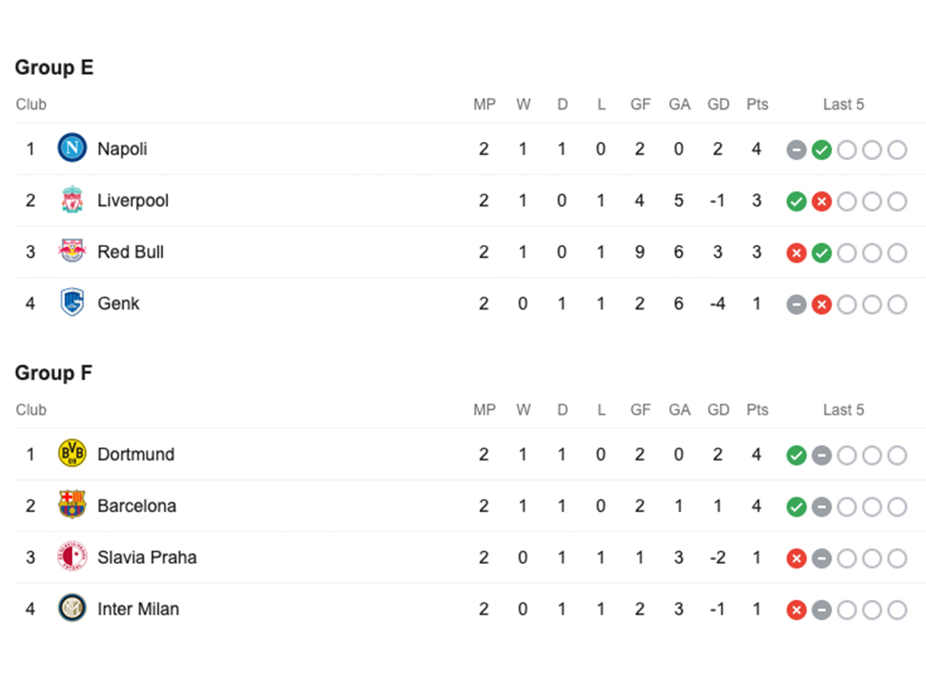Open the Liverpool team name link
This screenshot has width=926, height=695.
click(133, 200)
